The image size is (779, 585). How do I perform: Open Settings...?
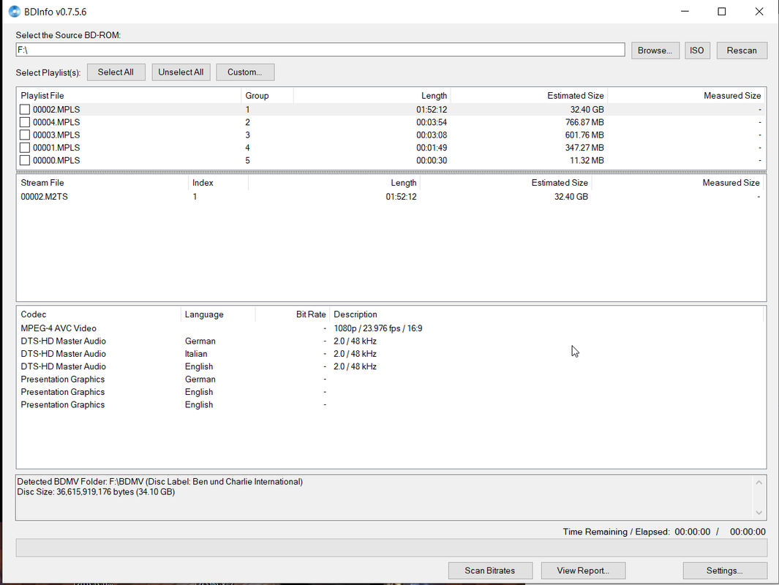point(724,570)
